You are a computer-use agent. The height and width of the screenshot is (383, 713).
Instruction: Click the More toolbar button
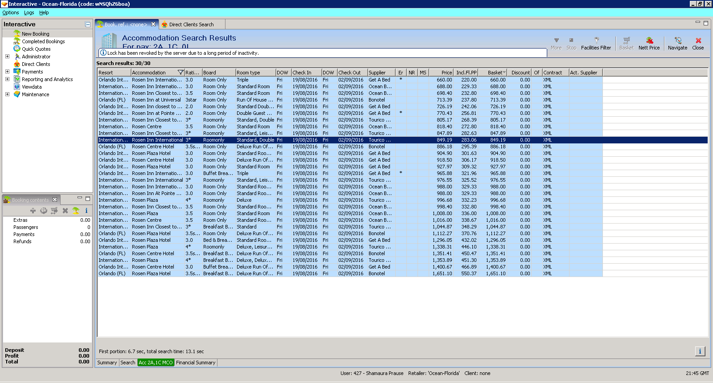(556, 43)
